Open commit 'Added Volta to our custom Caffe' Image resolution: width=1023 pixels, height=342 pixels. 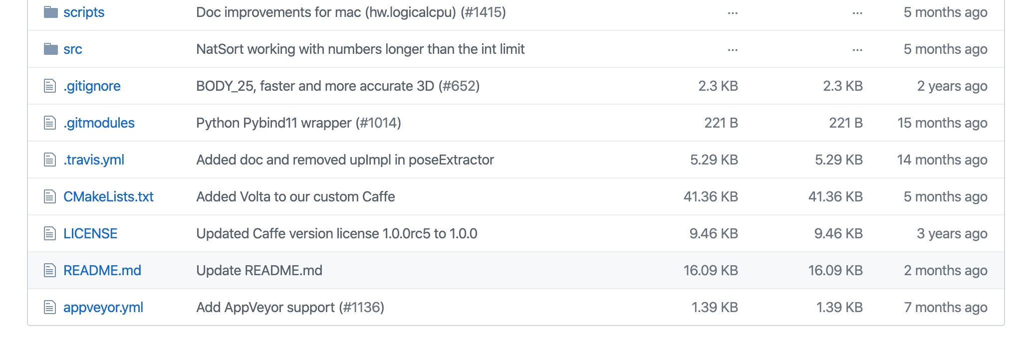tap(295, 196)
